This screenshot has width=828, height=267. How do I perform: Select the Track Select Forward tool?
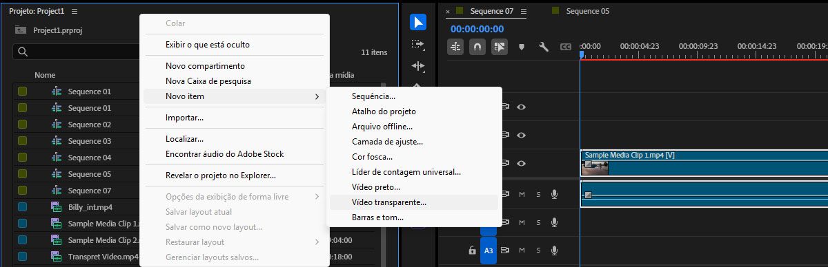point(418,44)
